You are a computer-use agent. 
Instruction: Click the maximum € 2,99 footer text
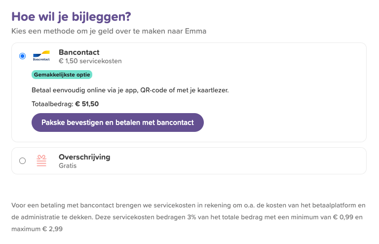click(x=37, y=229)
